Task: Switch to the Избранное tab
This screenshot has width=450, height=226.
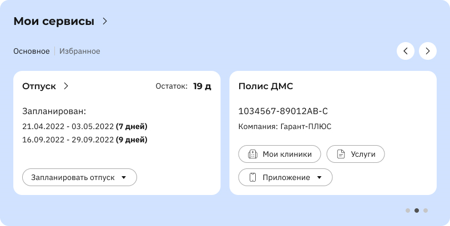Action: (80, 52)
